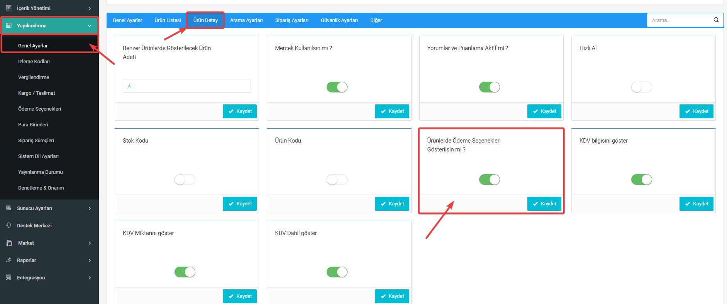Open the Arama Ayarları tab
This screenshot has height=304, width=727.
pos(246,20)
